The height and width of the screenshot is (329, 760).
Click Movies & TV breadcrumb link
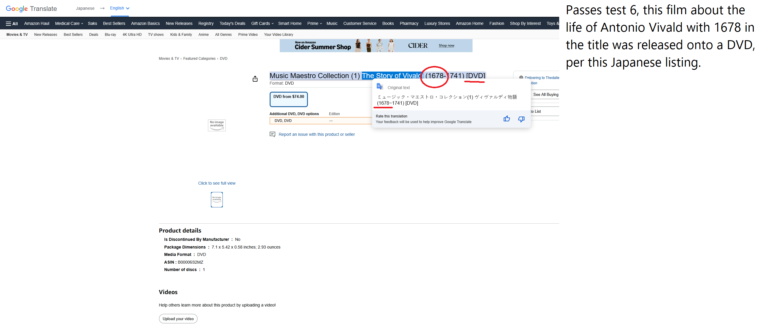click(169, 59)
